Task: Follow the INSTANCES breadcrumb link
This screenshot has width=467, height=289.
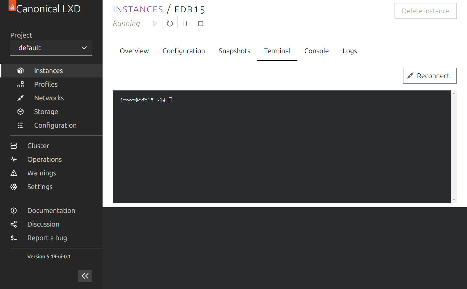Action: [x=138, y=9]
